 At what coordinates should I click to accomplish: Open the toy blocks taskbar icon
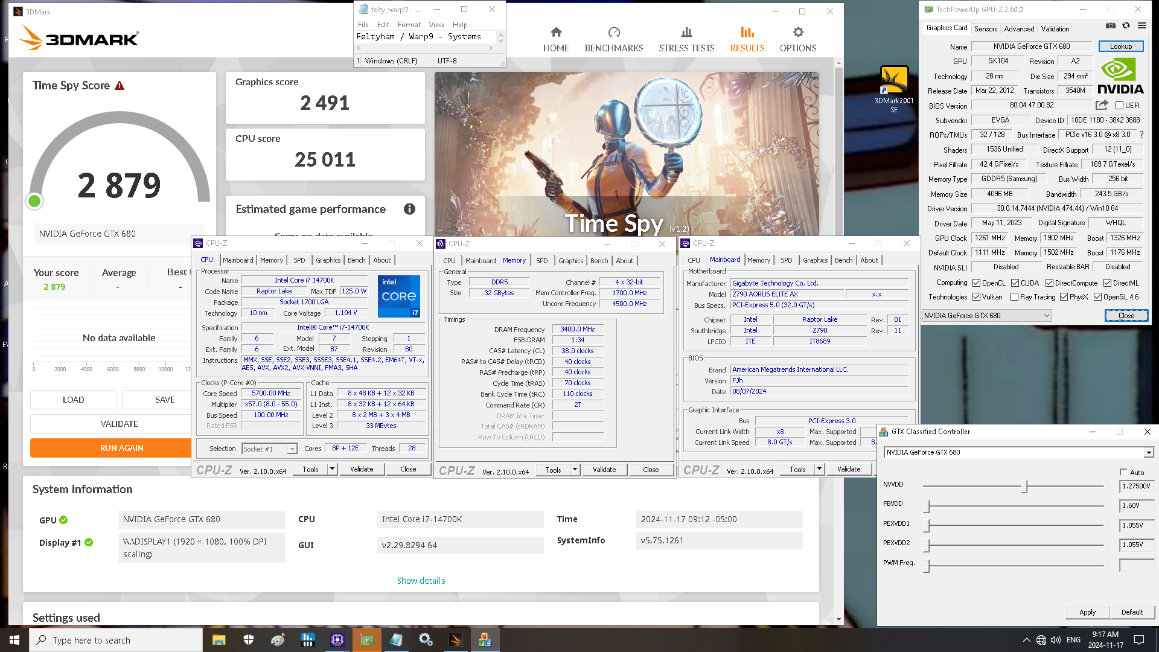pos(485,640)
